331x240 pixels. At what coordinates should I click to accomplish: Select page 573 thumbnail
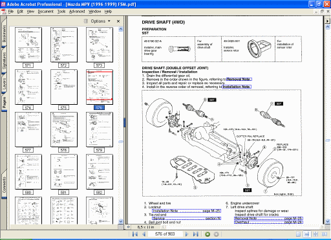pos(100,45)
